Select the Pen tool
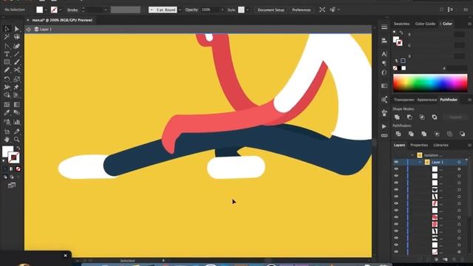 point(7,46)
